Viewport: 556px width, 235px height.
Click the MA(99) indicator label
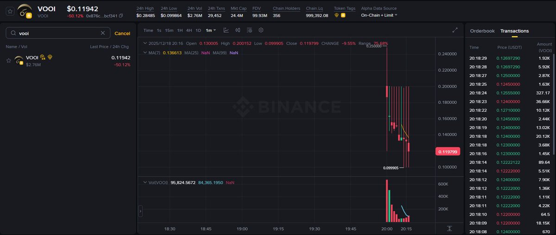click(x=220, y=53)
